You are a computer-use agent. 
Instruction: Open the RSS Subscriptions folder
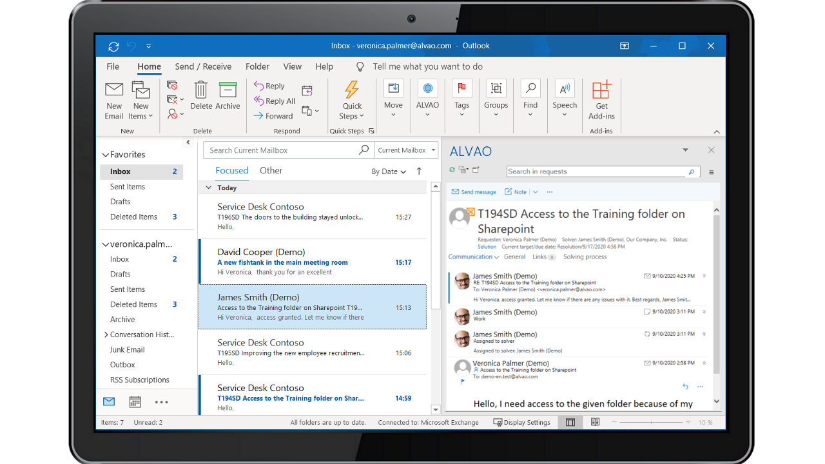pos(139,380)
